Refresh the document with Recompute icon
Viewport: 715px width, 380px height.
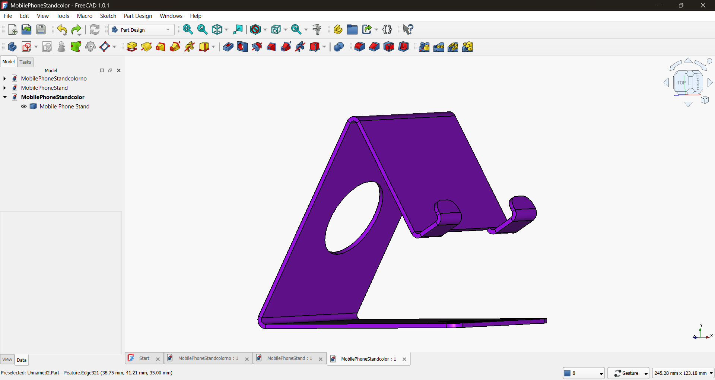95,29
